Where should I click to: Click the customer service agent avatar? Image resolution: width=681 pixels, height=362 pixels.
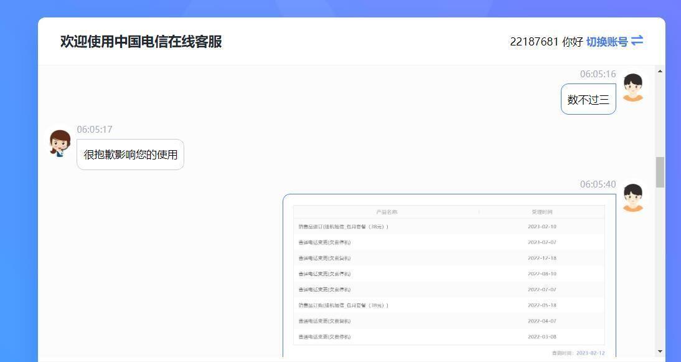60,143
